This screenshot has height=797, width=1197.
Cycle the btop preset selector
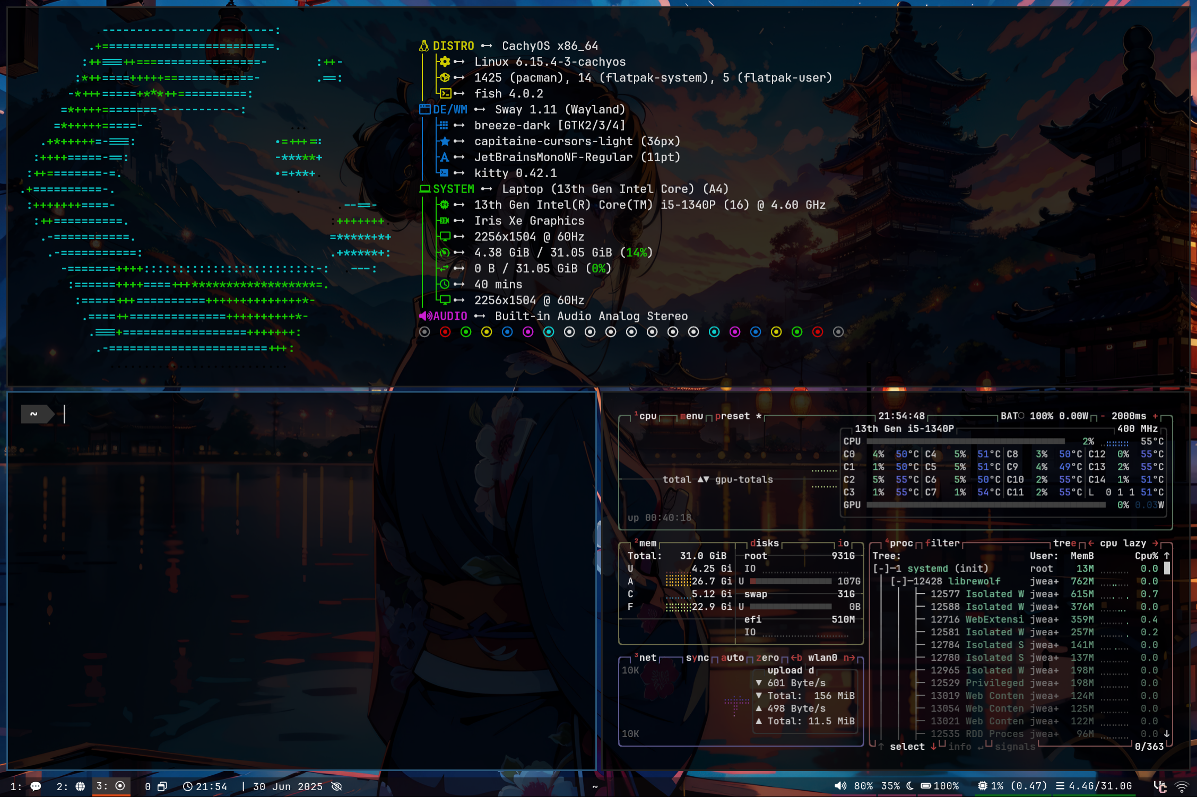(x=738, y=416)
